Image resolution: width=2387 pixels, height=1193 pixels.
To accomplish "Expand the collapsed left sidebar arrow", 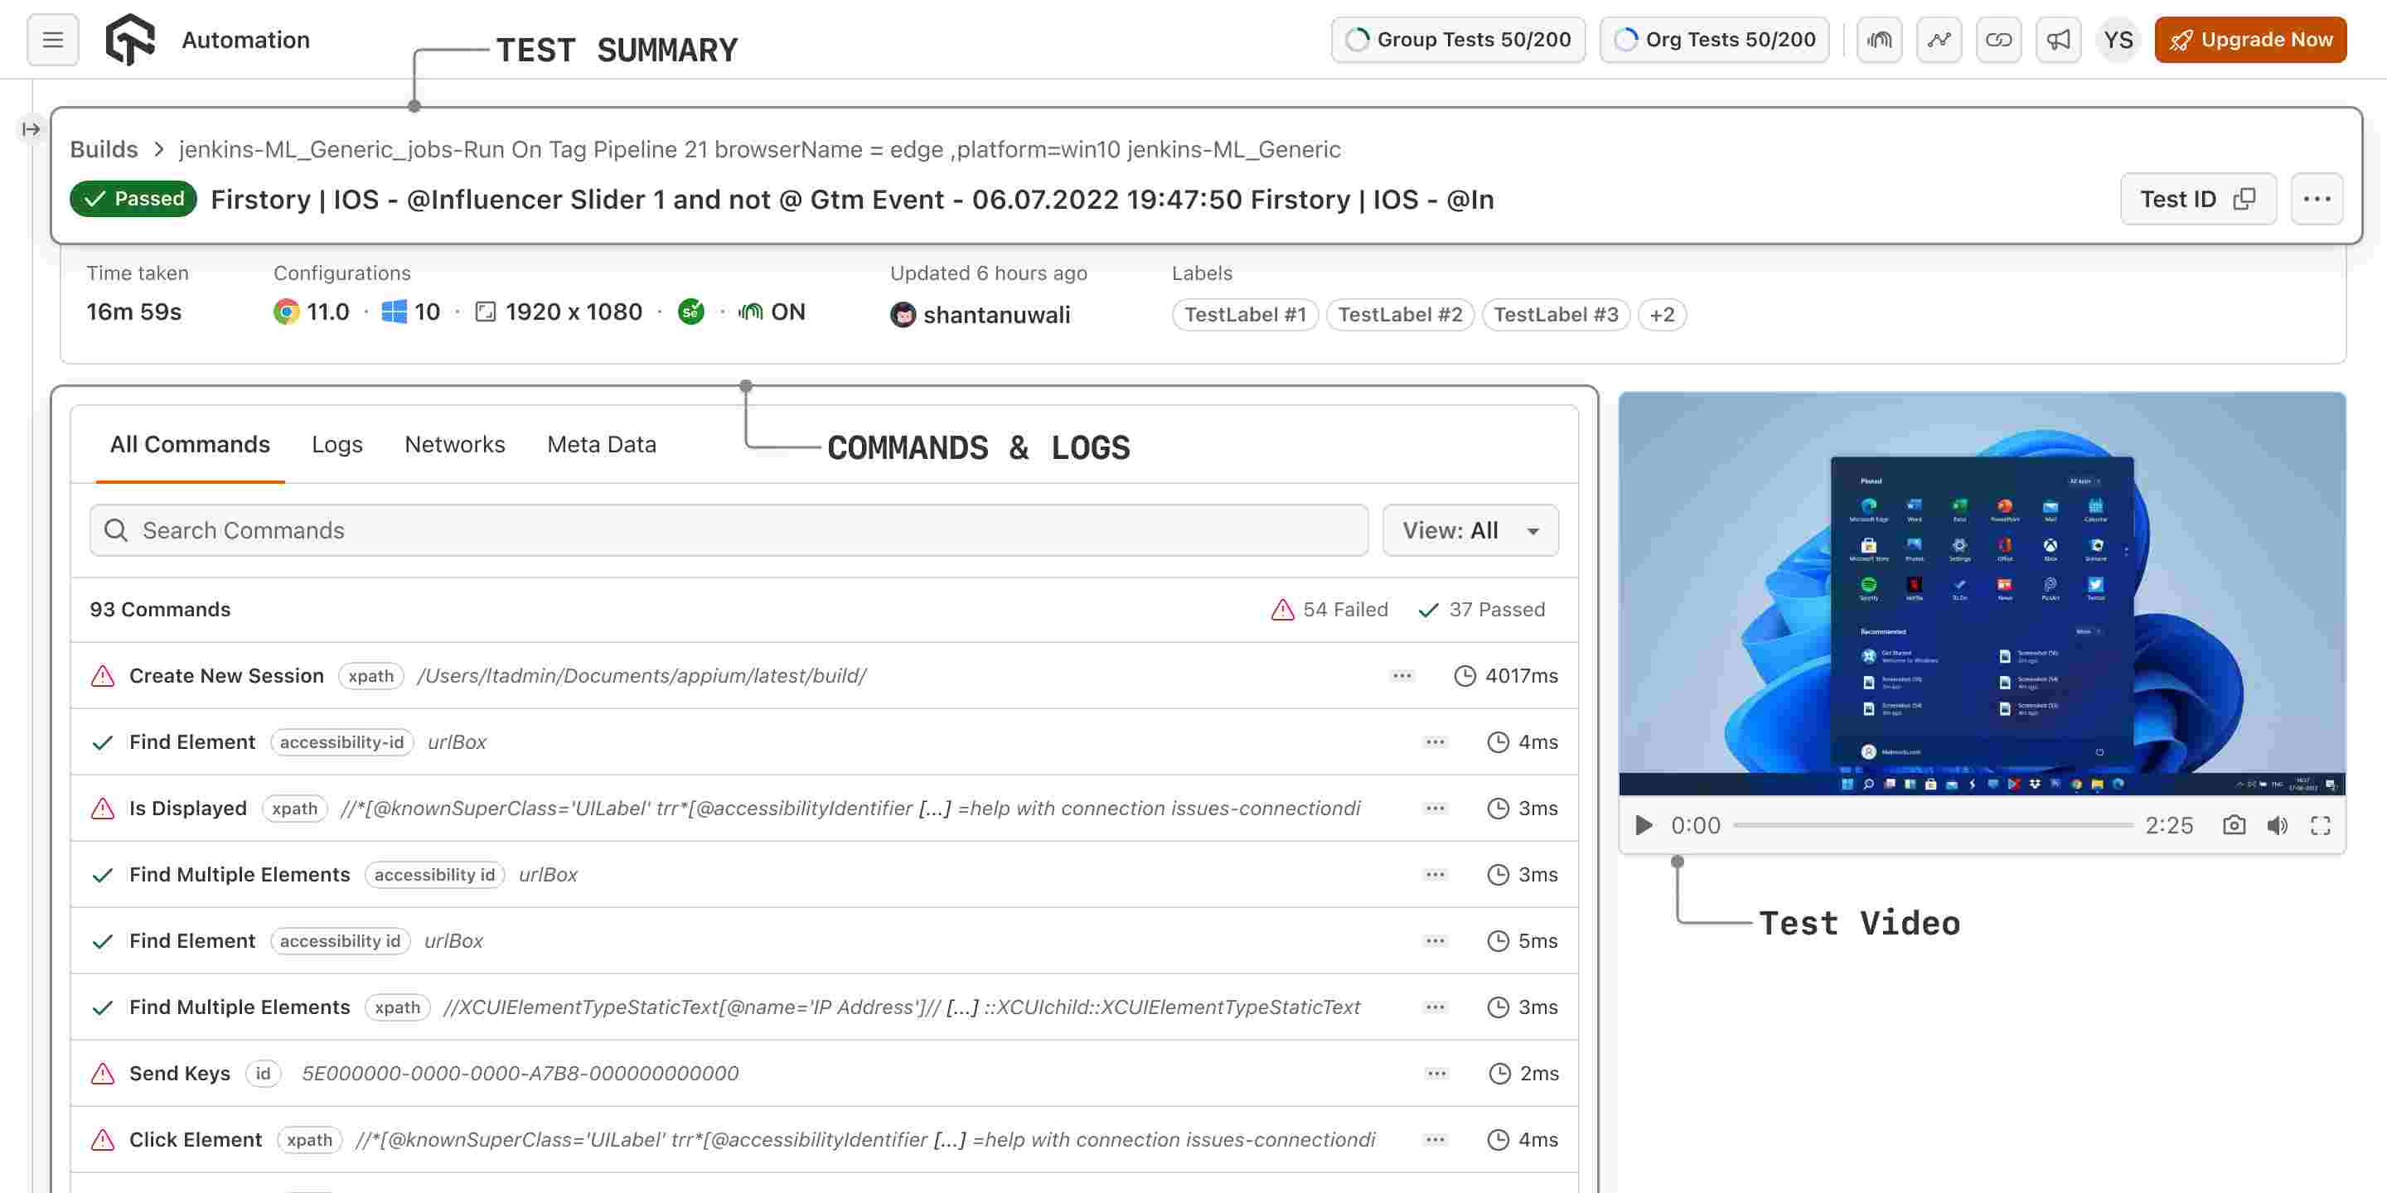I will click(x=31, y=128).
